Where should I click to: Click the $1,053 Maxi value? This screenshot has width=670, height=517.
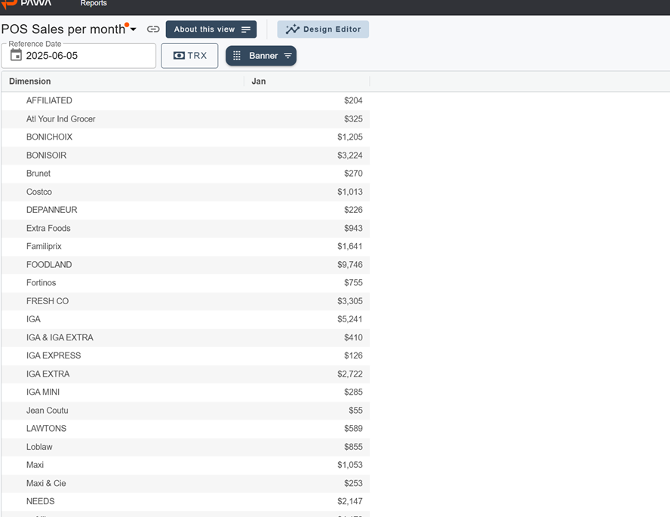tap(350, 465)
